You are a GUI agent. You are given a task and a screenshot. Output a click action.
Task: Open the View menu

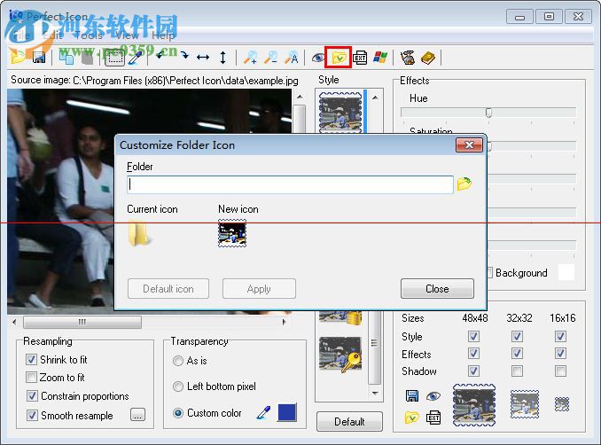pyautogui.click(x=127, y=35)
